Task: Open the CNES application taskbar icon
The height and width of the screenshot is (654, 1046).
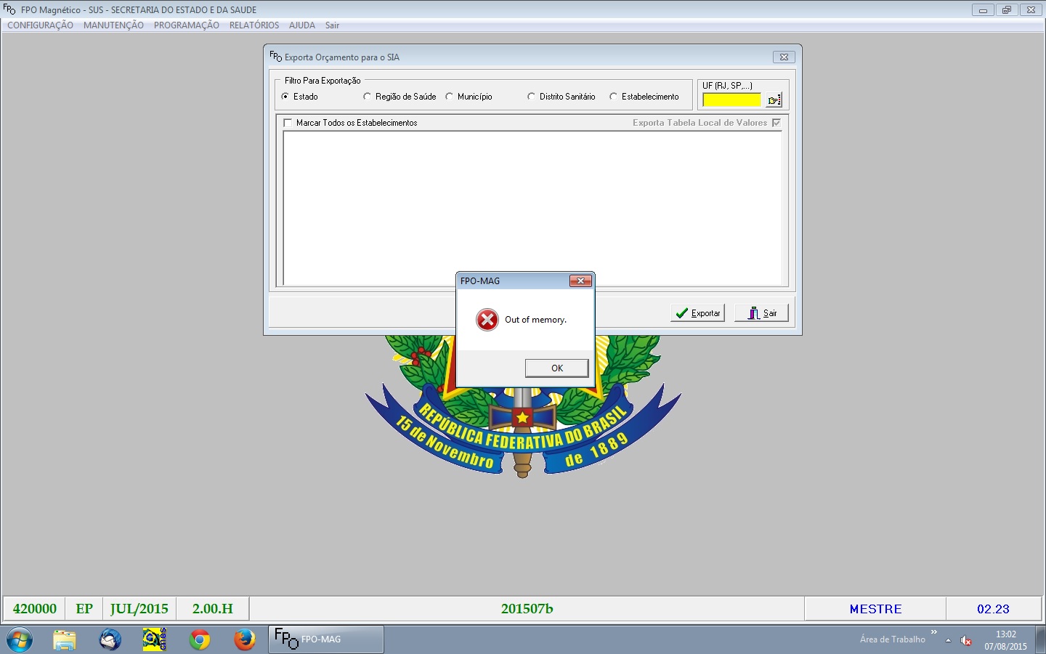Action: point(154,639)
